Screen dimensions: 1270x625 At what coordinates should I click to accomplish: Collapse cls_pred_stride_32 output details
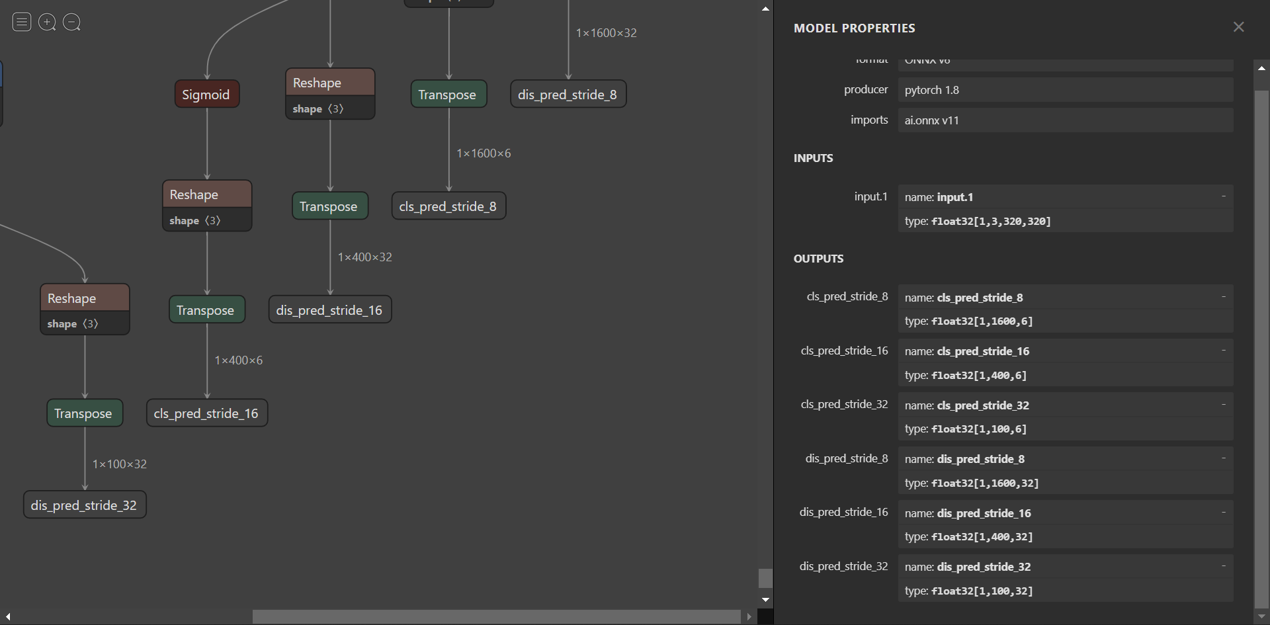[x=1224, y=405]
